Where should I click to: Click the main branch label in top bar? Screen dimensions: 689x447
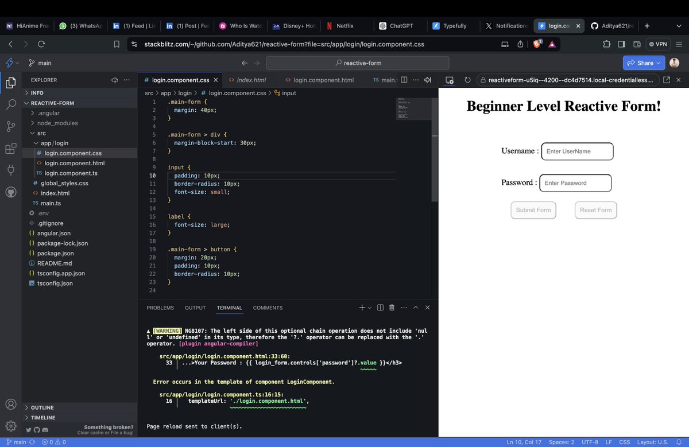point(40,63)
